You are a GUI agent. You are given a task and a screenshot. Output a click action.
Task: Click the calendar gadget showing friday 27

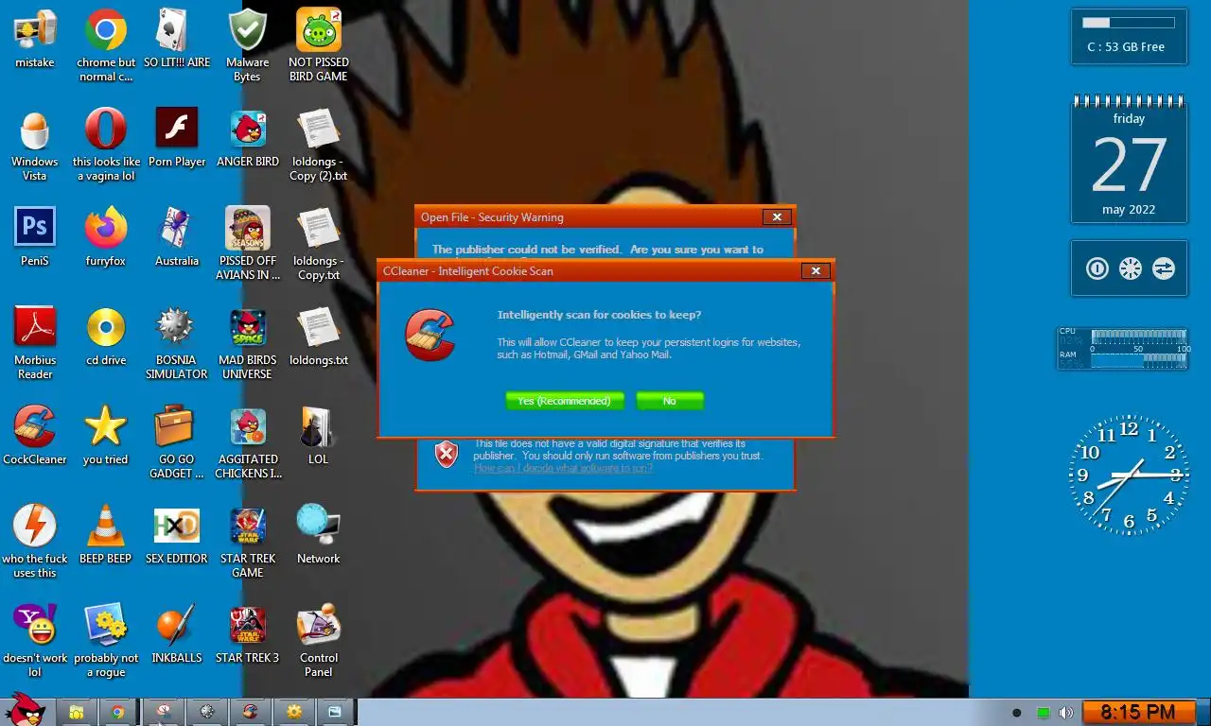click(1129, 159)
